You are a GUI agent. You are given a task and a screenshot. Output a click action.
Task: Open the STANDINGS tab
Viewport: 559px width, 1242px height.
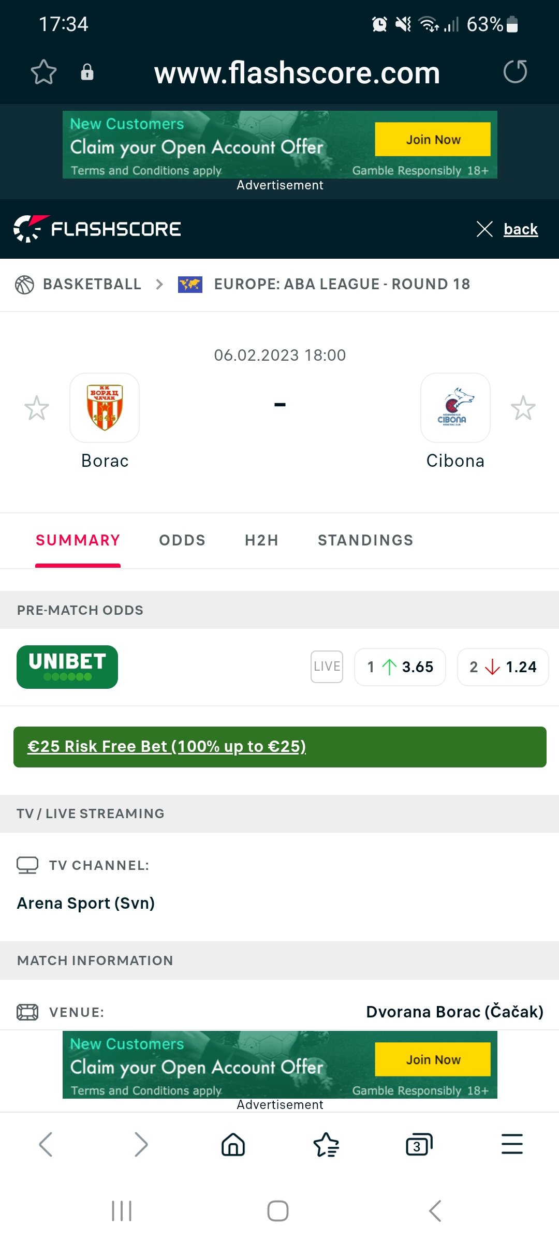(365, 540)
